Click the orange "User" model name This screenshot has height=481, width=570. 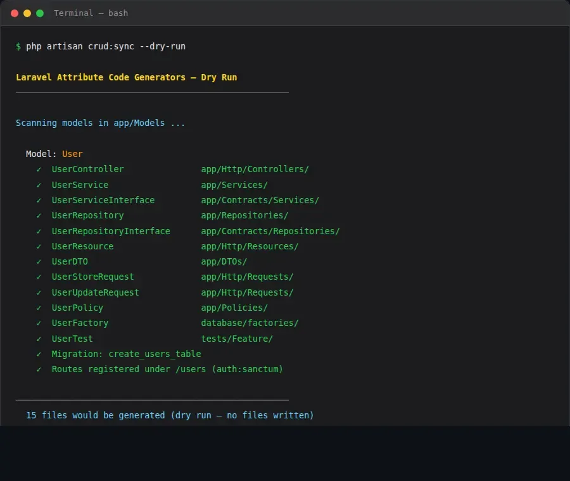pyautogui.click(x=72, y=154)
